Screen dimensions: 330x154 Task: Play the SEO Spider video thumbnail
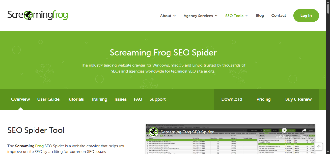230,139
